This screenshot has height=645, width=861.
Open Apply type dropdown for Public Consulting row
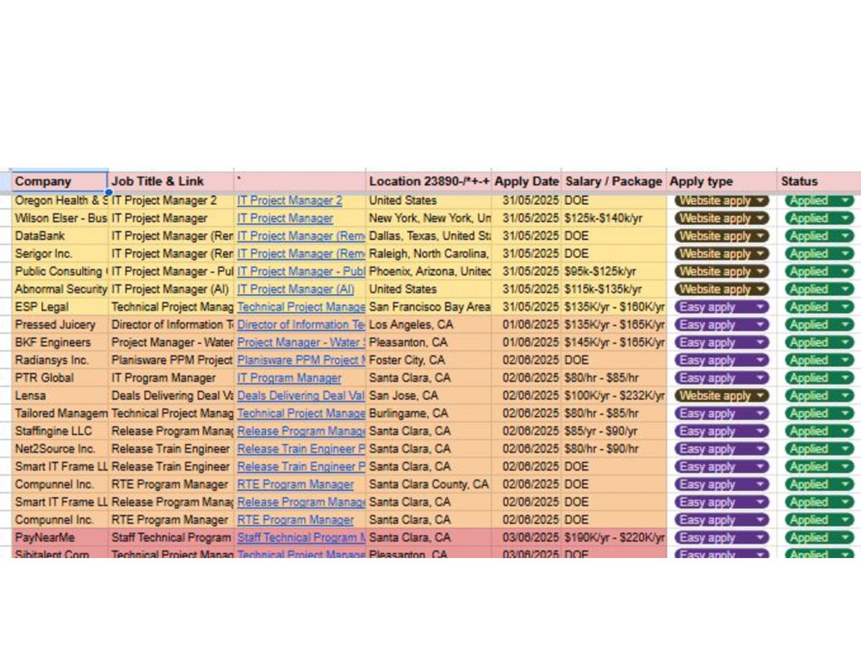pyautogui.click(x=721, y=272)
